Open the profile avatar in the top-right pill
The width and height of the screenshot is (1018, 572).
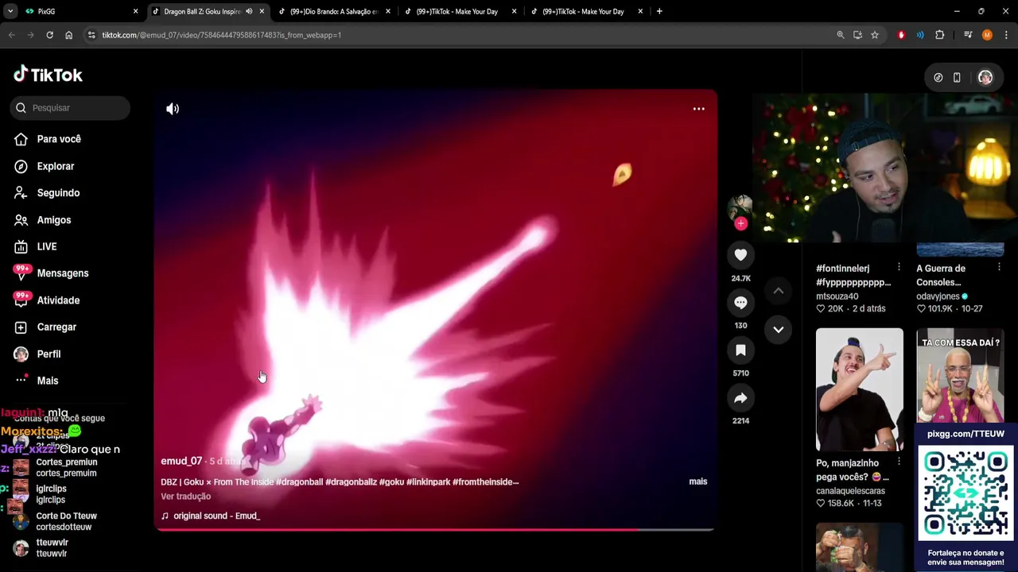985,78
